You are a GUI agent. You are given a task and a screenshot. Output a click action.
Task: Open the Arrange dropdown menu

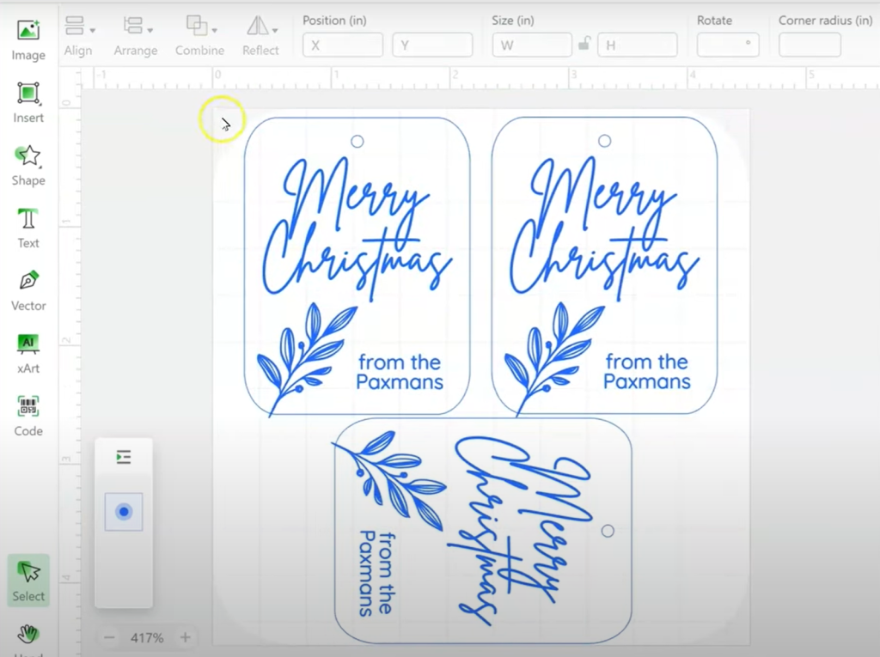click(136, 35)
